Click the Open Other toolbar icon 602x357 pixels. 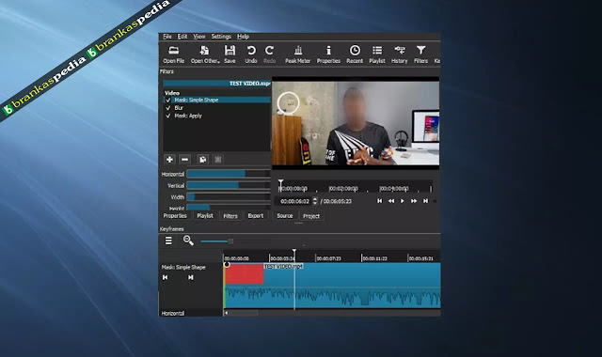pyautogui.click(x=205, y=54)
